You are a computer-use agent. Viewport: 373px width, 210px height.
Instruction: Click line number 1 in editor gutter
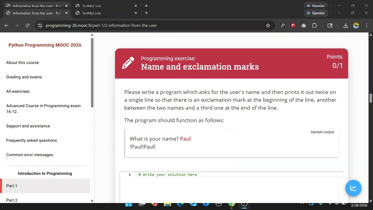click(130, 174)
